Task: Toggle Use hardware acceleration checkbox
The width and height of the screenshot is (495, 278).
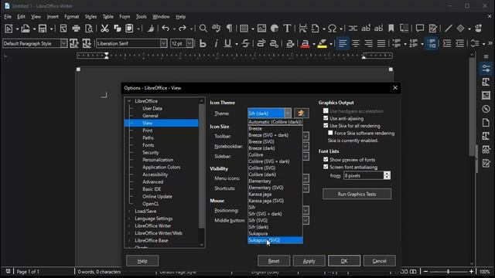Action: pyautogui.click(x=326, y=111)
